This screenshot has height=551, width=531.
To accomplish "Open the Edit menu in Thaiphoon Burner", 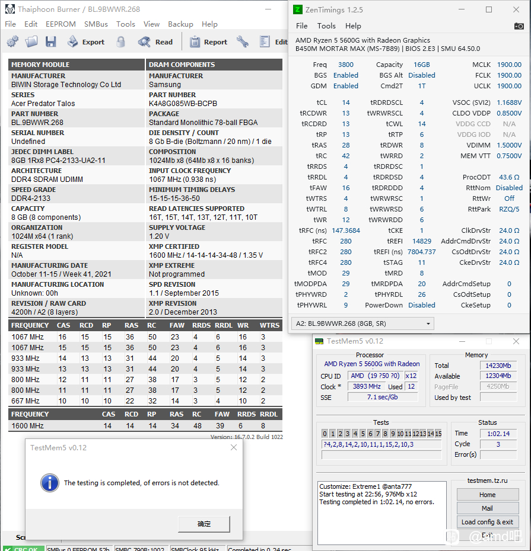I will 31,24.
